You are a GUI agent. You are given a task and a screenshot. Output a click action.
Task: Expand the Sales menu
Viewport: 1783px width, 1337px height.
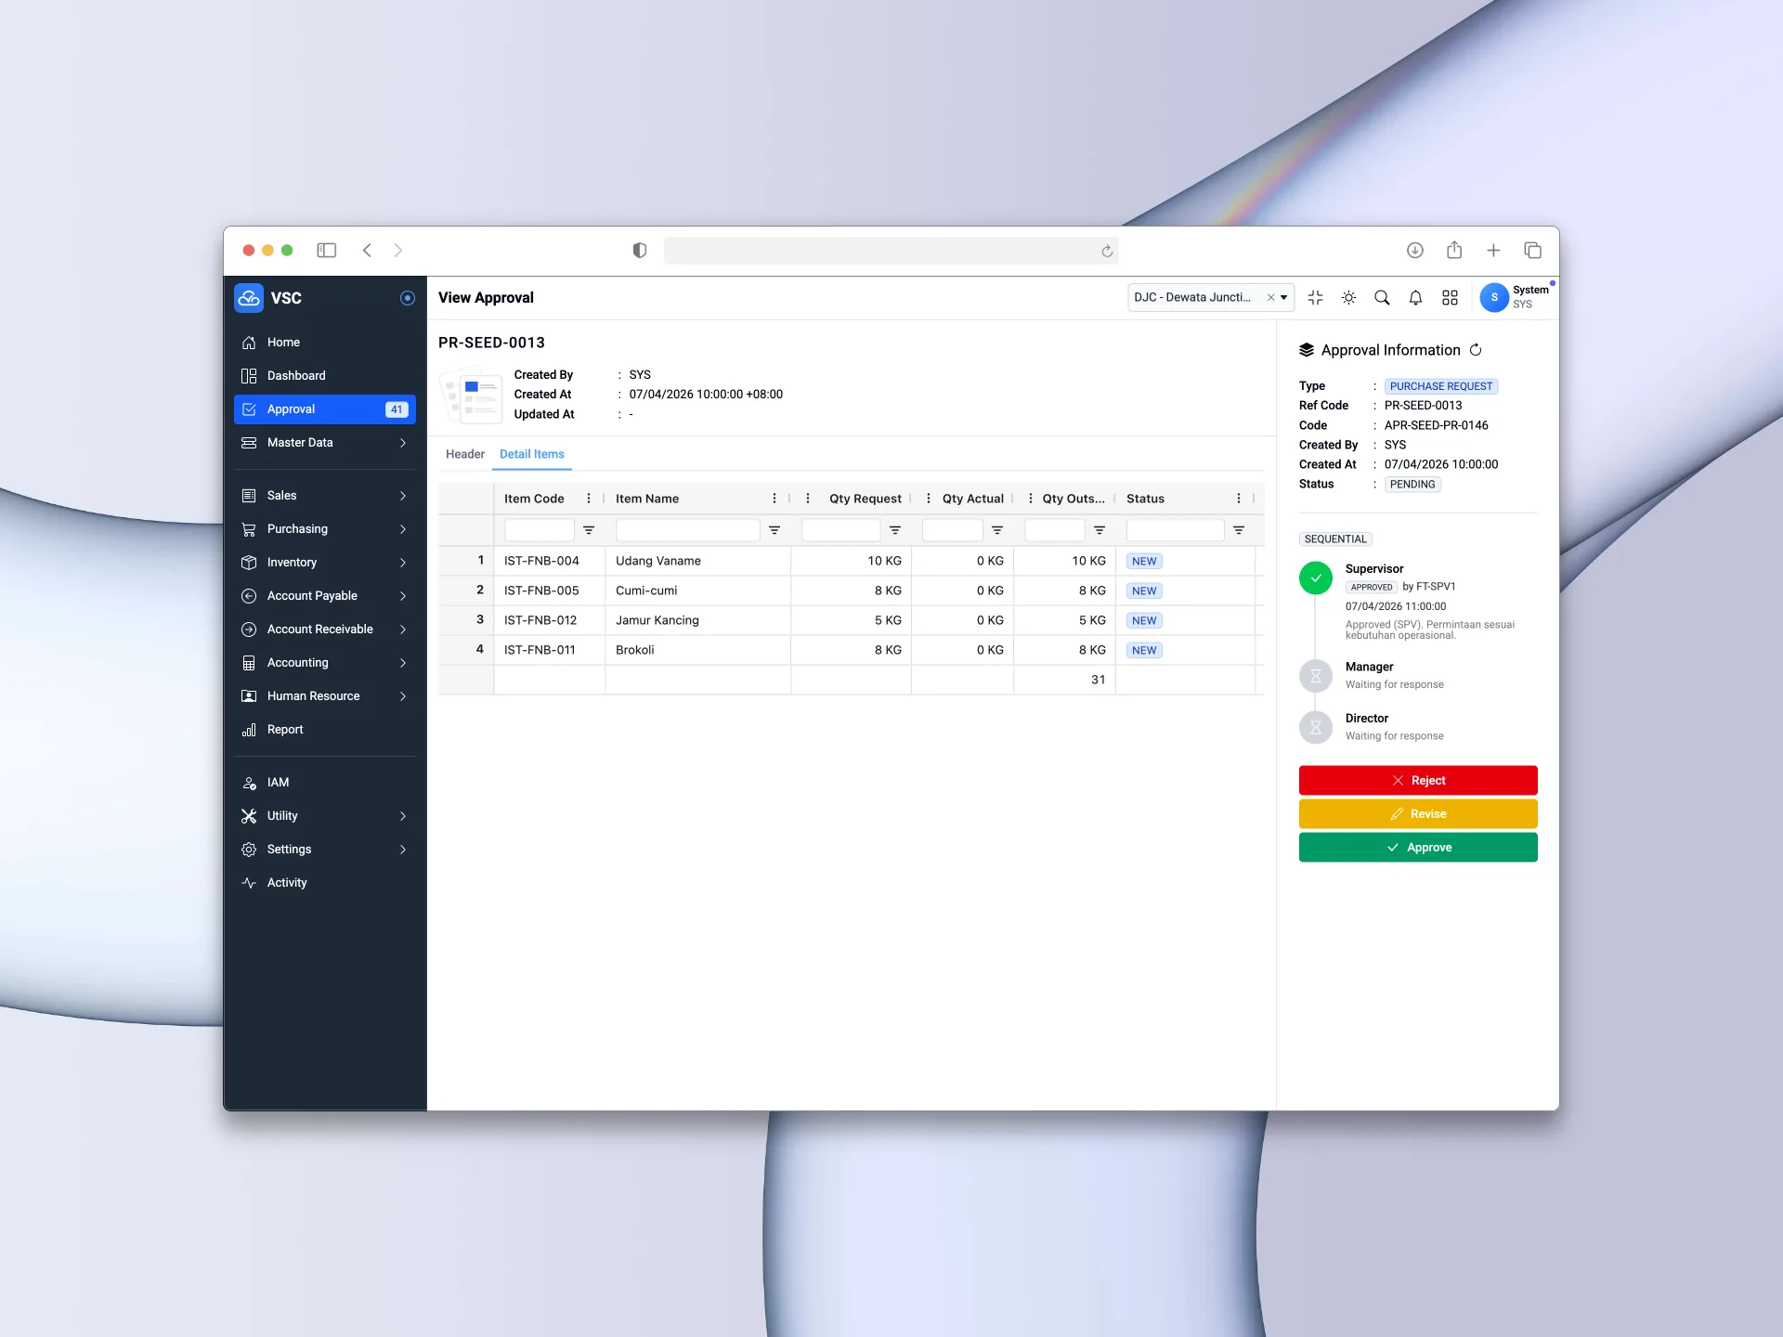click(324, 496)
